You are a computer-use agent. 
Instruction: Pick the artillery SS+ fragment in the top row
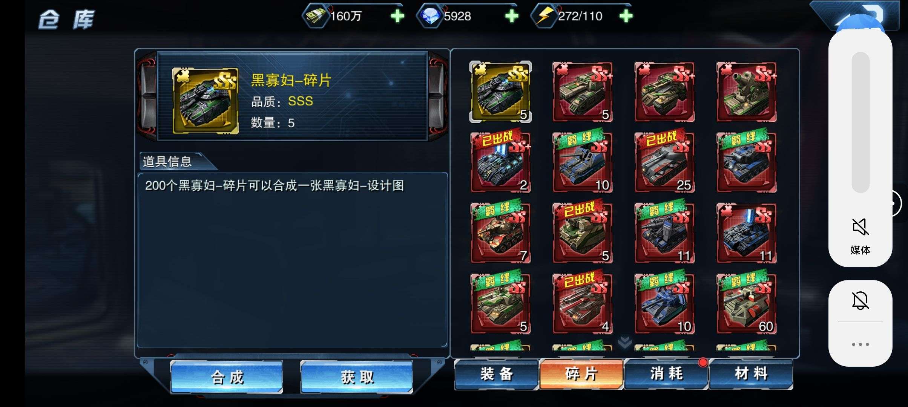(747, 92)
